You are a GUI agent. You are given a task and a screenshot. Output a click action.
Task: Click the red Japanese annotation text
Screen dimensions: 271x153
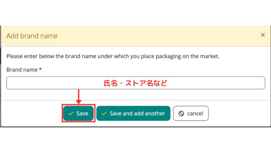tap(135, 83)
